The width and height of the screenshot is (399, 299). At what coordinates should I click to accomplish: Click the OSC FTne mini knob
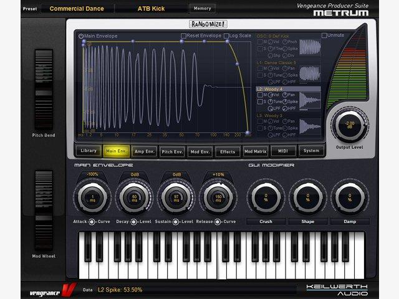pos(270,49)
